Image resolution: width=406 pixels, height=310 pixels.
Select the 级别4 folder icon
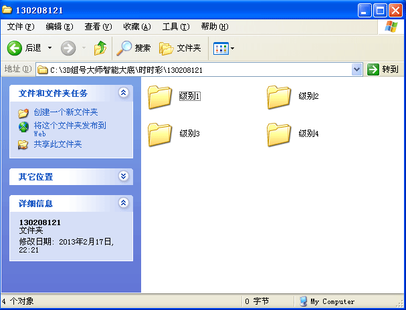pyautogui.click(x=279, y=134)
